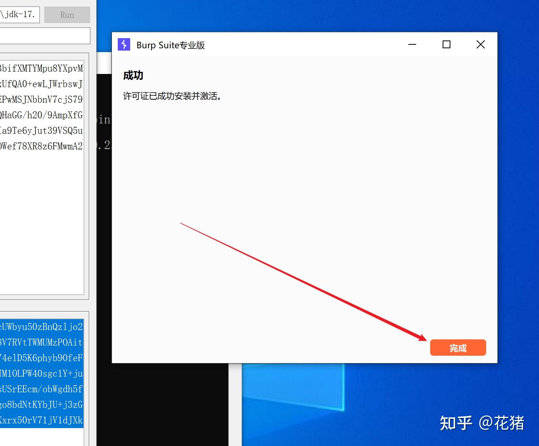Click highlighted line containing 4elD5K6phyb90feF

click(x=42, y=358)
